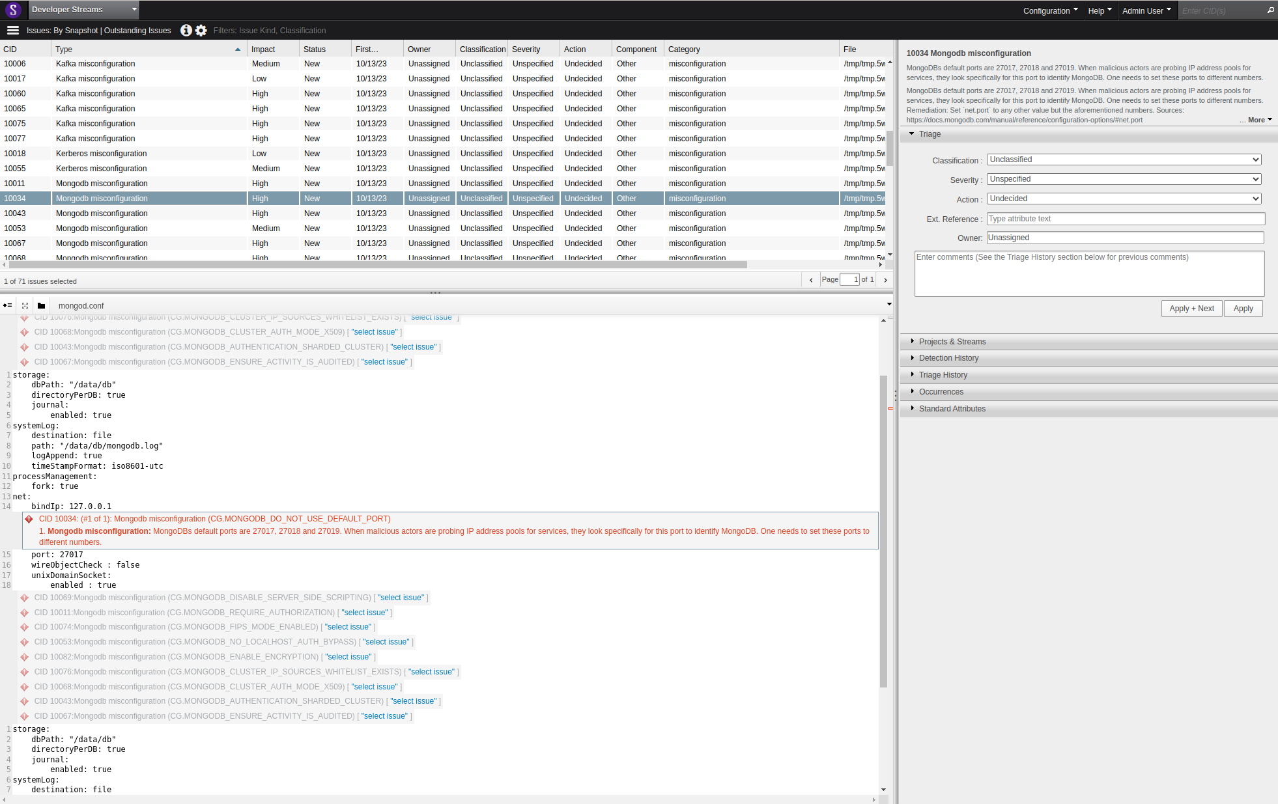
Task: Open the Help menu
Action: [1100, 10]
